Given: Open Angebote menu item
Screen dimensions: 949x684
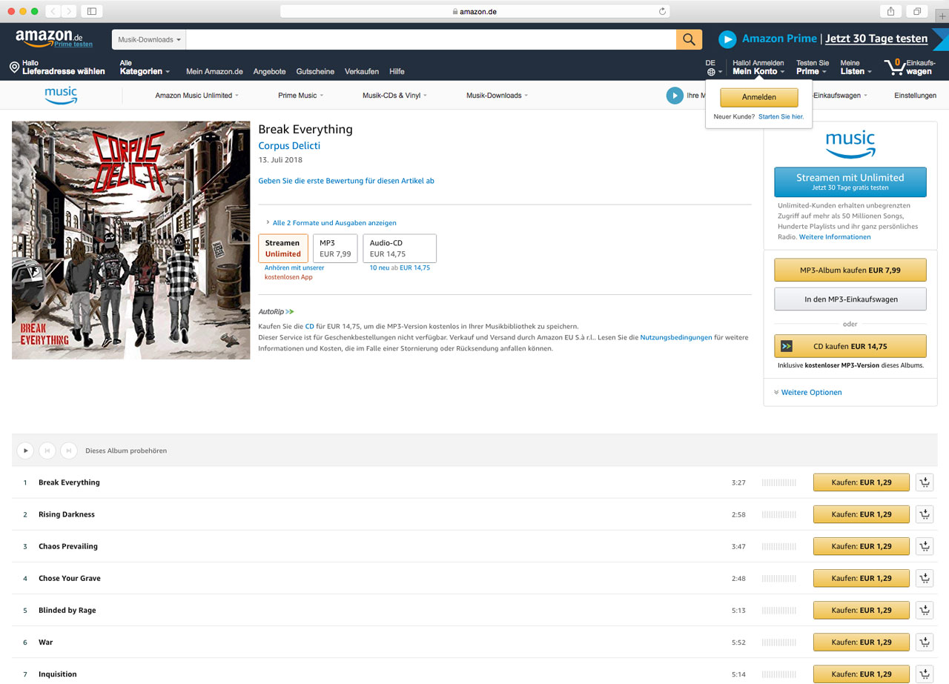Looking at the screenshot, I should (x=269, y=71).
